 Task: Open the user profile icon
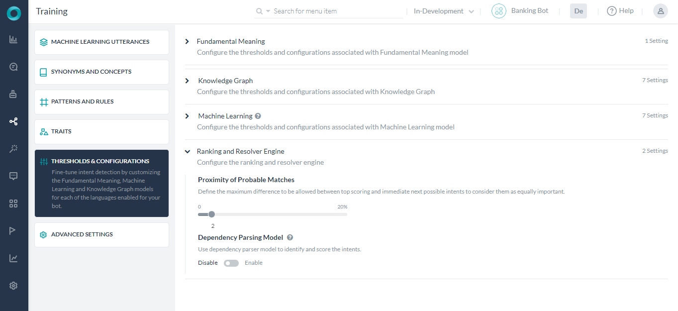coord(661,11)
